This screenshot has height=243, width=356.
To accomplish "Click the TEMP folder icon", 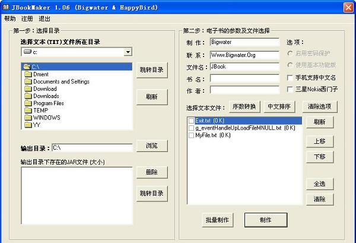I will (x=28, y=111).
